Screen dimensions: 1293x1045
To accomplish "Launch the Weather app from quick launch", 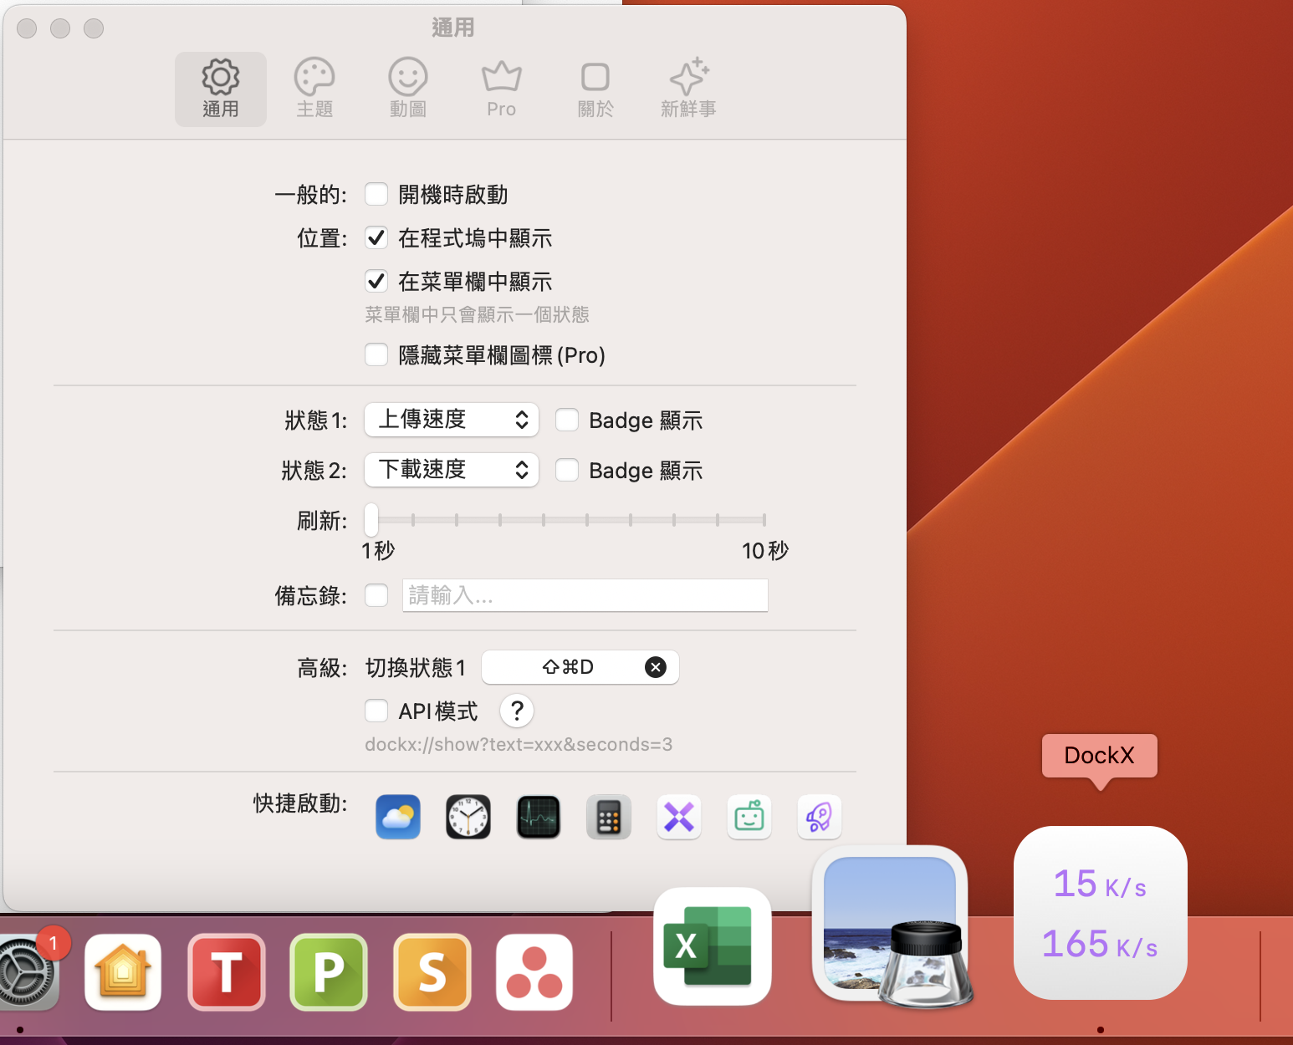I will [398, 817].
